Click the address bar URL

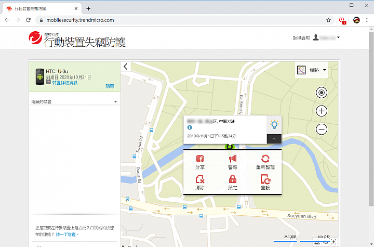80,20
